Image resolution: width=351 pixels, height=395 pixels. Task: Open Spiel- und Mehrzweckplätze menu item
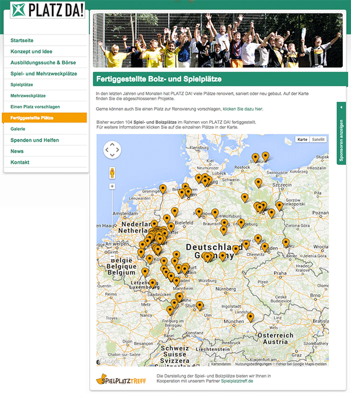[x=43, y=74]
